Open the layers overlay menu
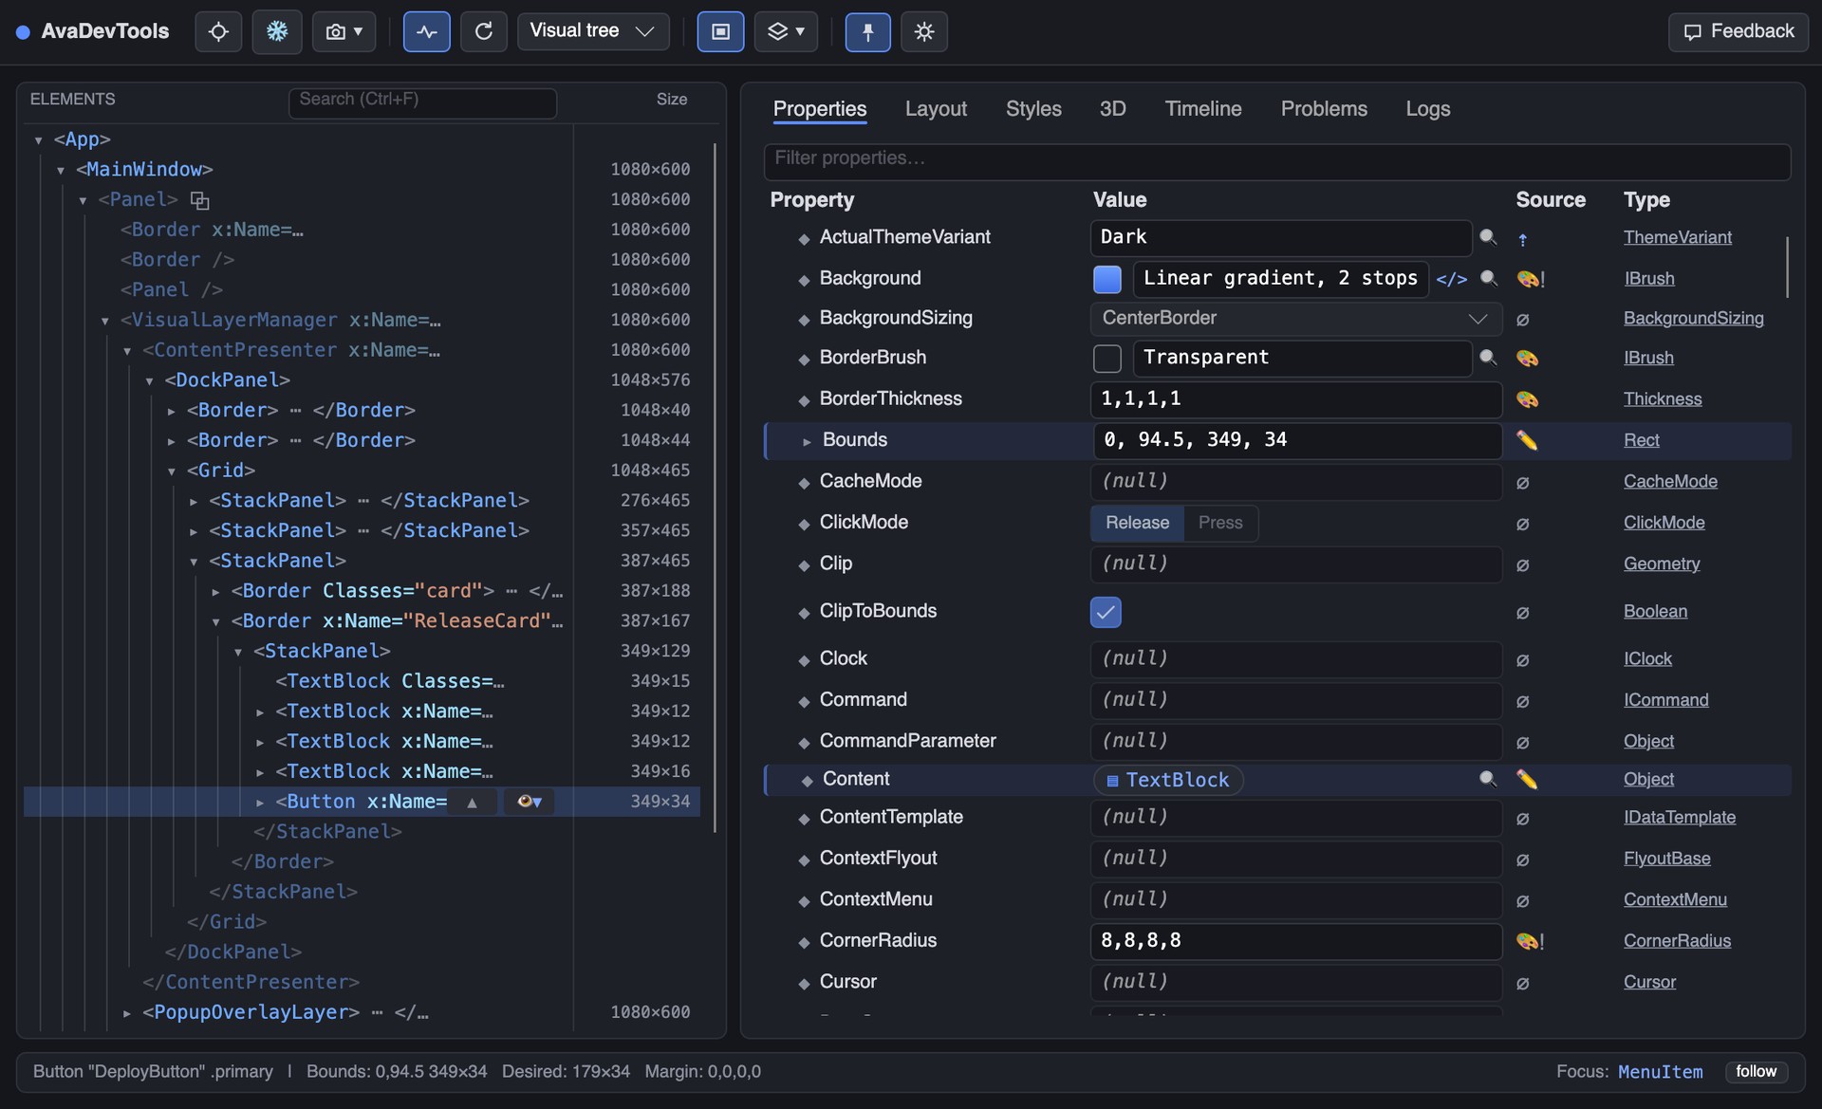This screenshot has height=1109, width=1822. click(x=786, y=31)
